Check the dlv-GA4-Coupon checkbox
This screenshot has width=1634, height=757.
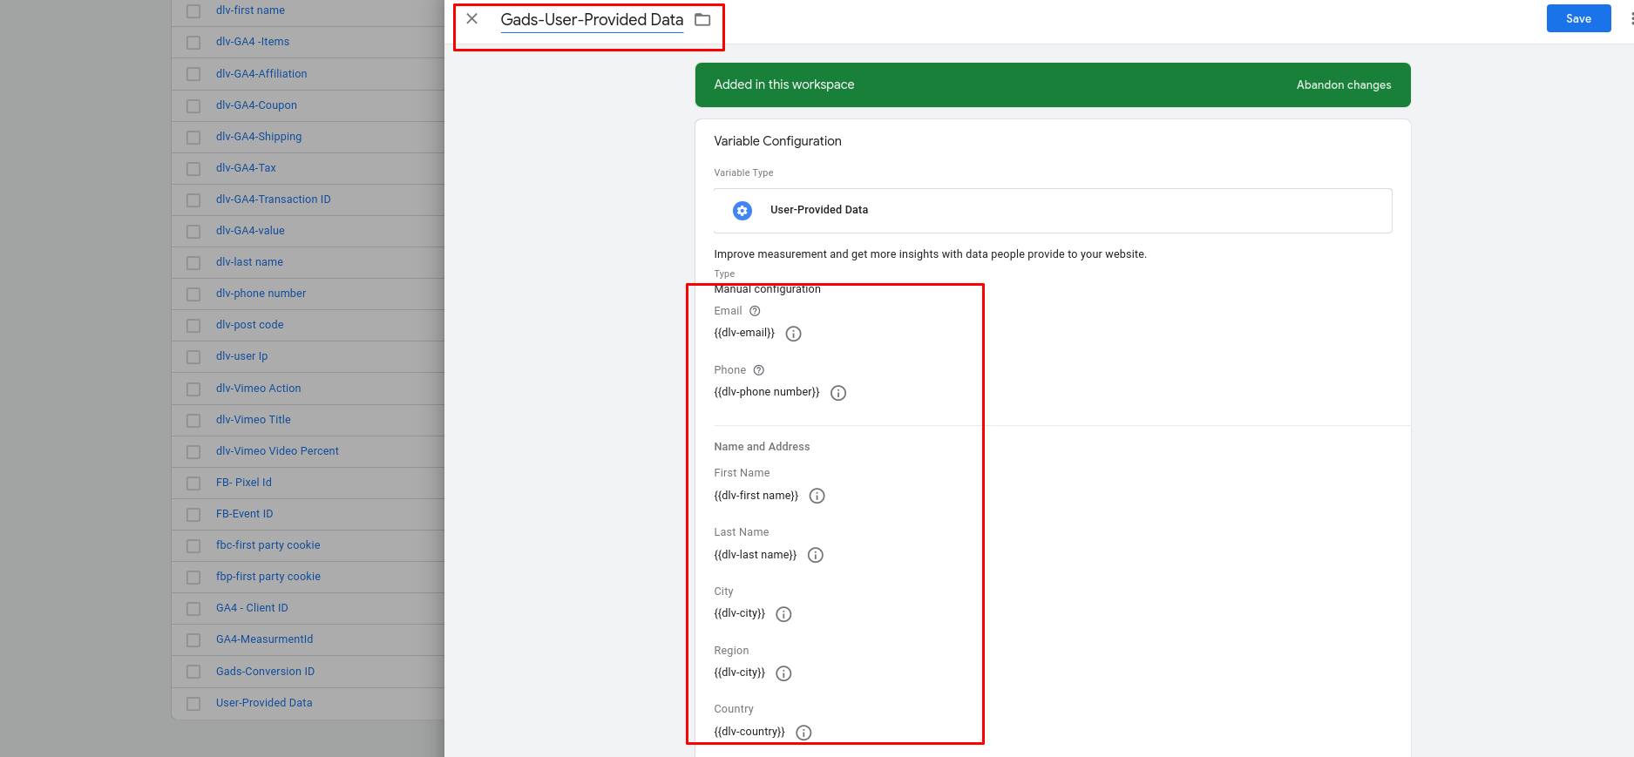pyautogui.click(x=193, y=105)
